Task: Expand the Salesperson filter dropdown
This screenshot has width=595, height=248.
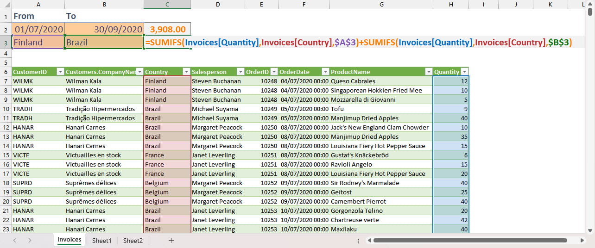Action: (241, 72)
